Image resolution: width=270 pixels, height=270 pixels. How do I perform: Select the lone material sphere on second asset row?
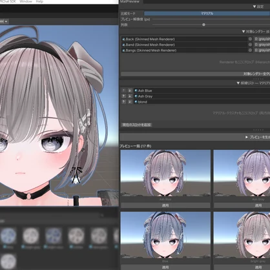tap(8, 261)
